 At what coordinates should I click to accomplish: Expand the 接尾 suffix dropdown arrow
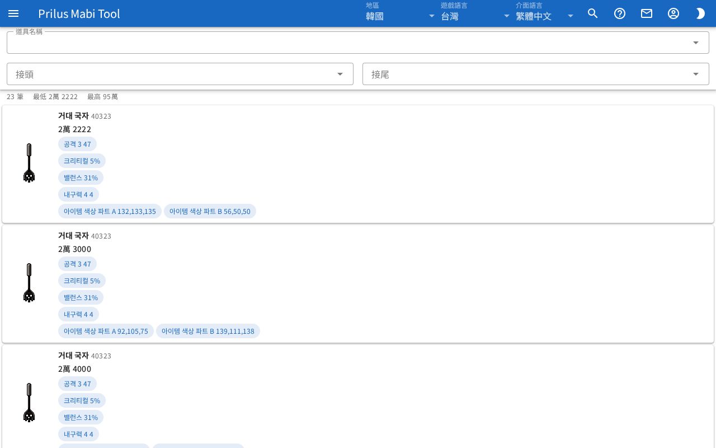696,74
